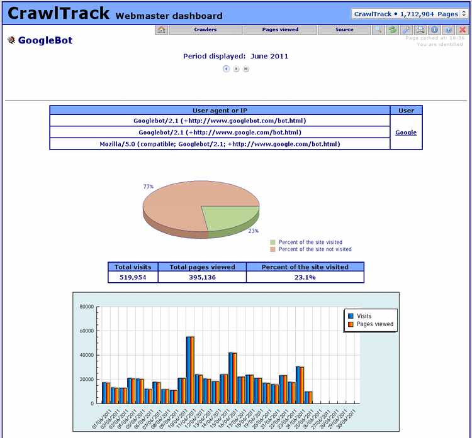This screenshot has height=438, width=472.
Task: Click the Total visits column header
Action: tap(133, 267)
